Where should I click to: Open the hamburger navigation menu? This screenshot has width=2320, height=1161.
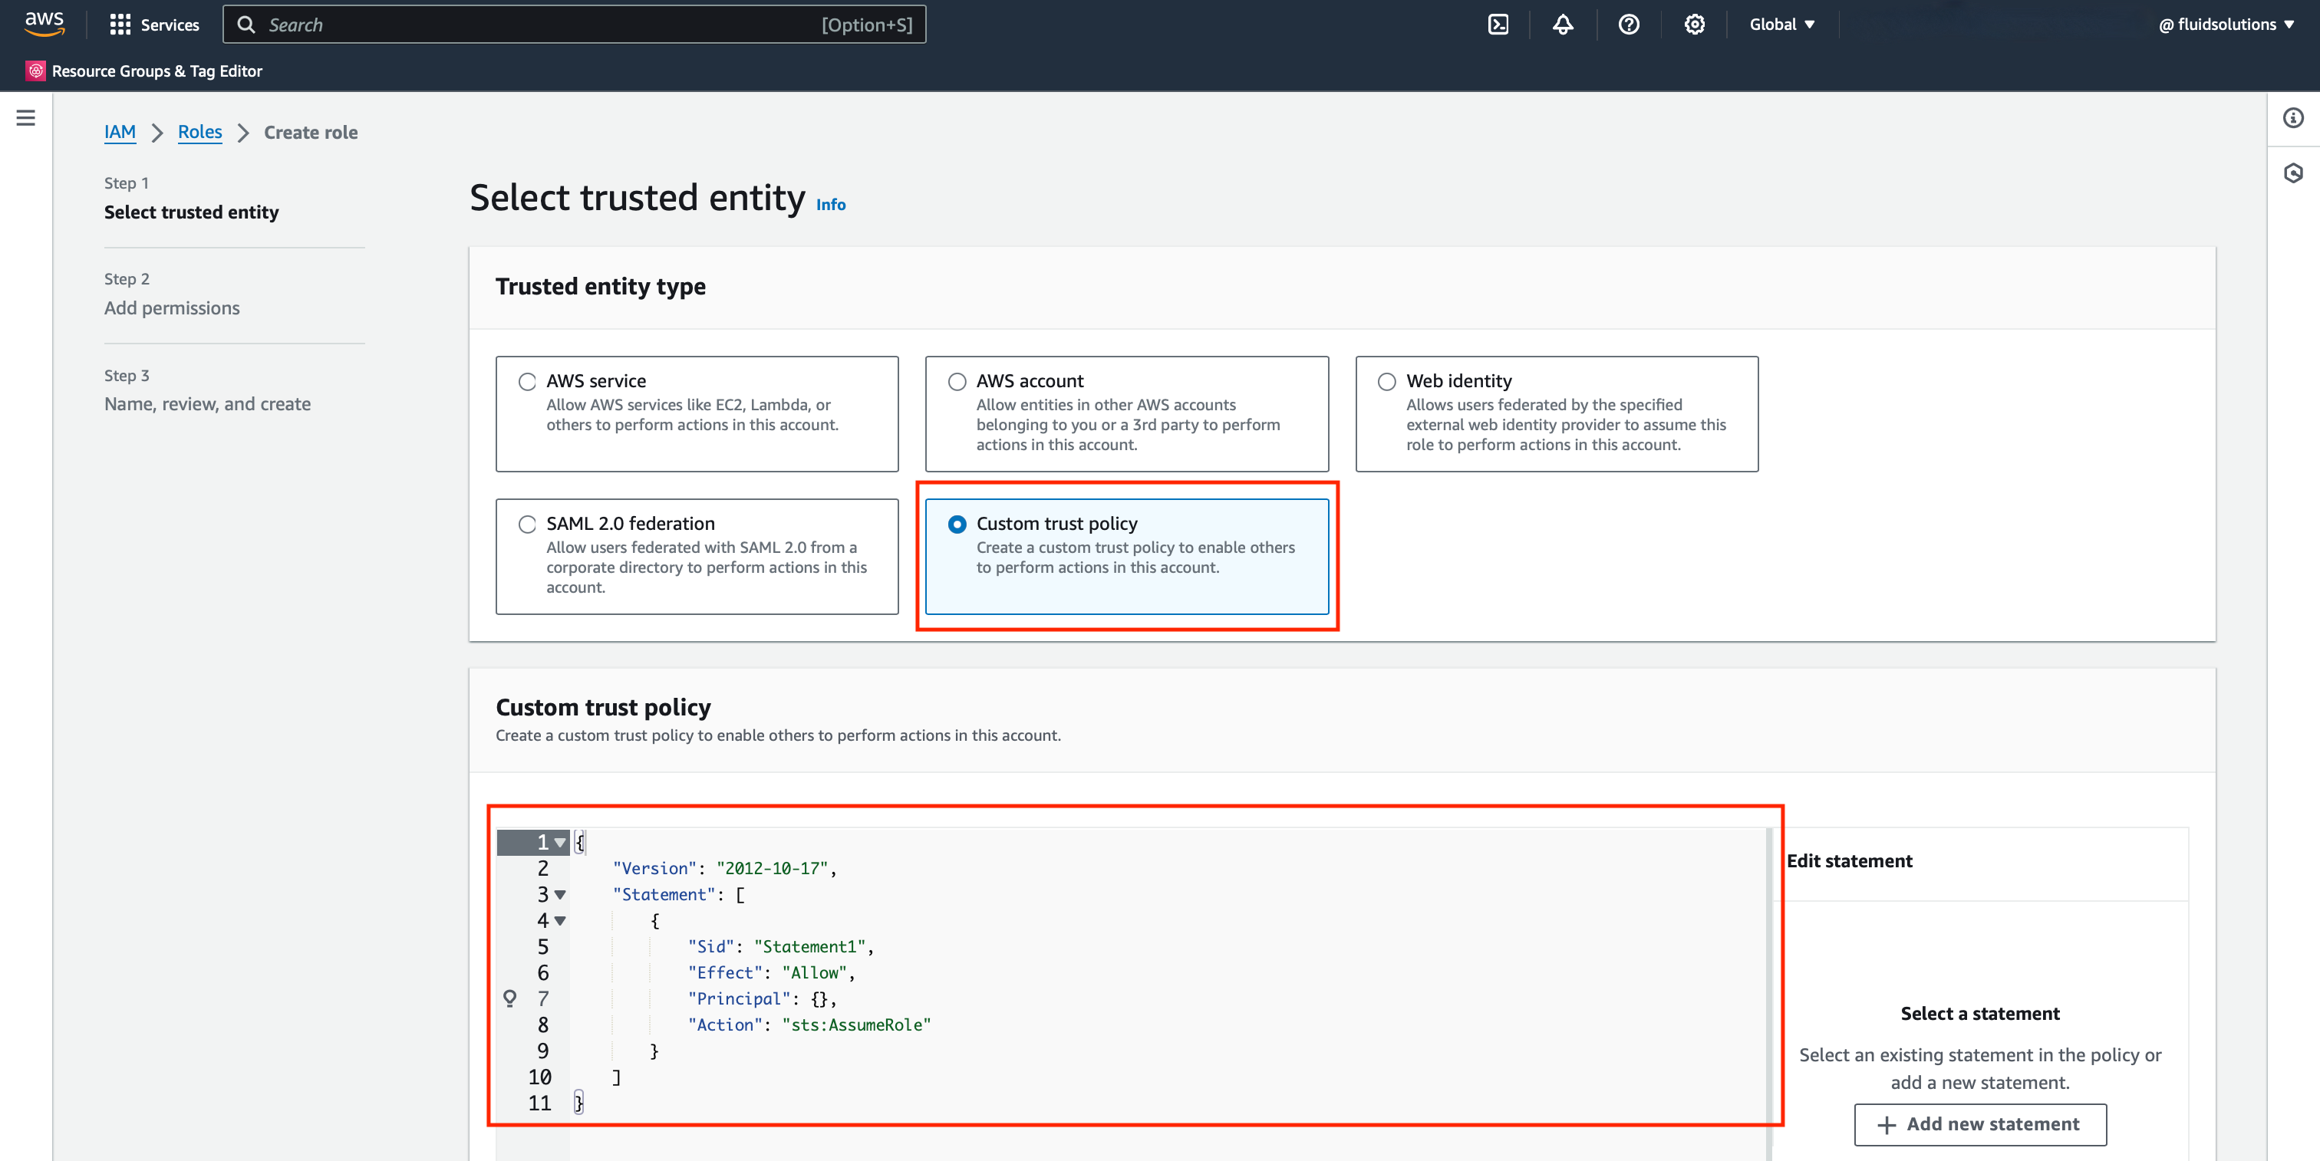[25, 117]
